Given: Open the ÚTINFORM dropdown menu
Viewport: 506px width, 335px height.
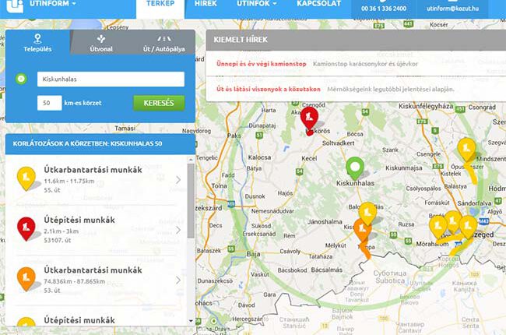Looking at the screenshot, I should (x=53, y=4).
